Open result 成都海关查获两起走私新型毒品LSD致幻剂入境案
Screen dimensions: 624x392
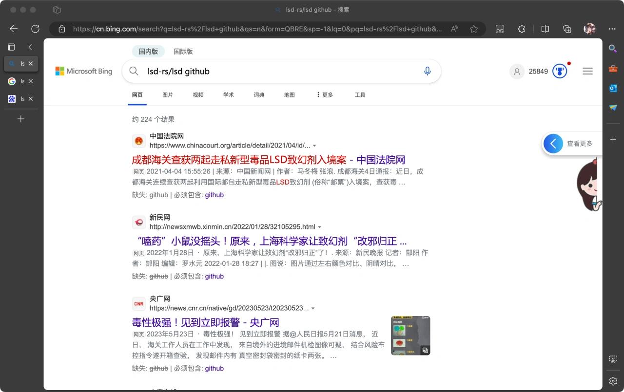[269, 160]
